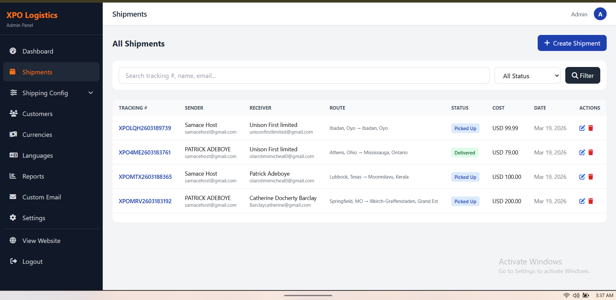
Task: Open tracking link XPOMTX2603188365
Action: [x=145, y=177]
